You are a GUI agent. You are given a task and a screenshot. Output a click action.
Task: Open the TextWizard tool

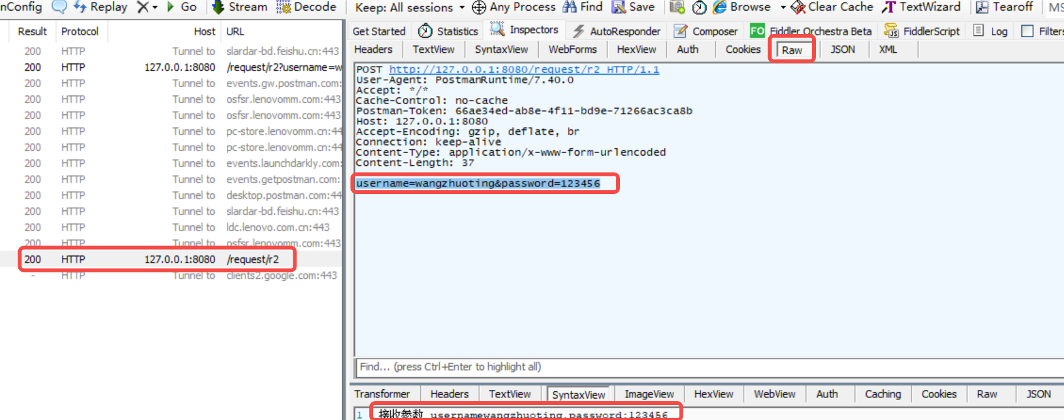921,7
